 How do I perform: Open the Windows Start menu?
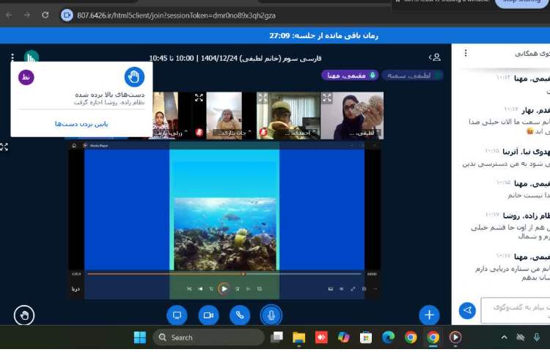tap(140, 337)
